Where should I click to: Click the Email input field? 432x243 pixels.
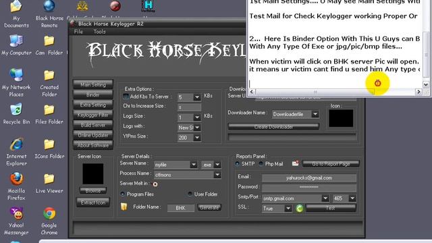click(309, 178)
